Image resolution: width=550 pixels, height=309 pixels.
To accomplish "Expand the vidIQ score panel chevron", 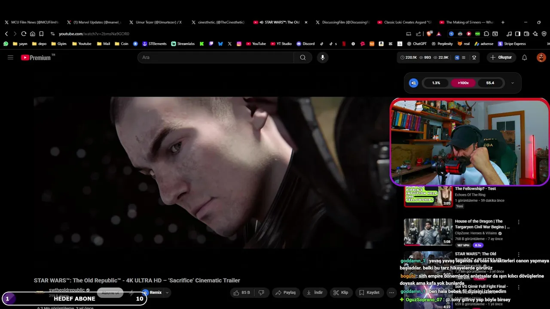I will [x=512, y=83].
